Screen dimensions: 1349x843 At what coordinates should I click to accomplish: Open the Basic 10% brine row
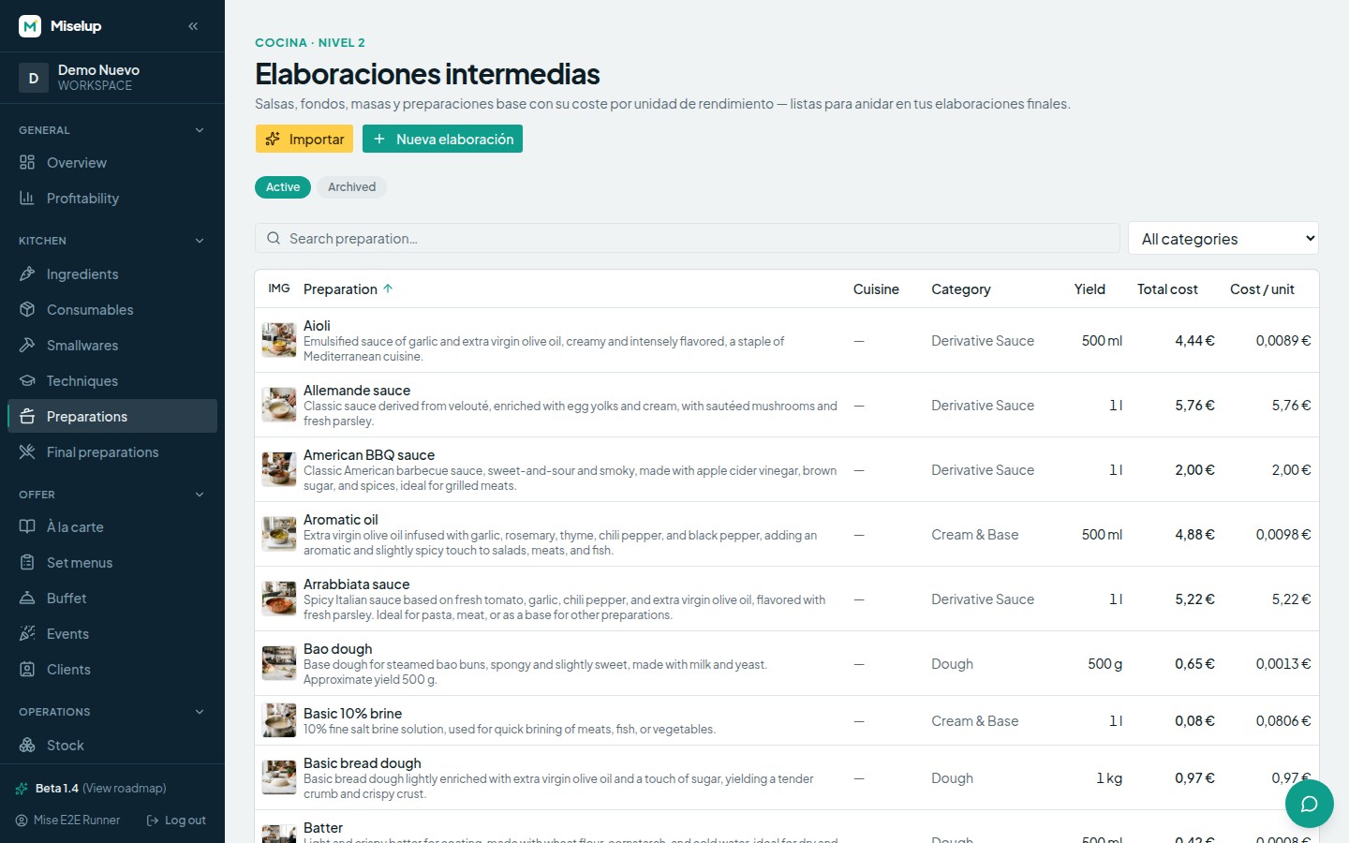click(x=787, y=720)
